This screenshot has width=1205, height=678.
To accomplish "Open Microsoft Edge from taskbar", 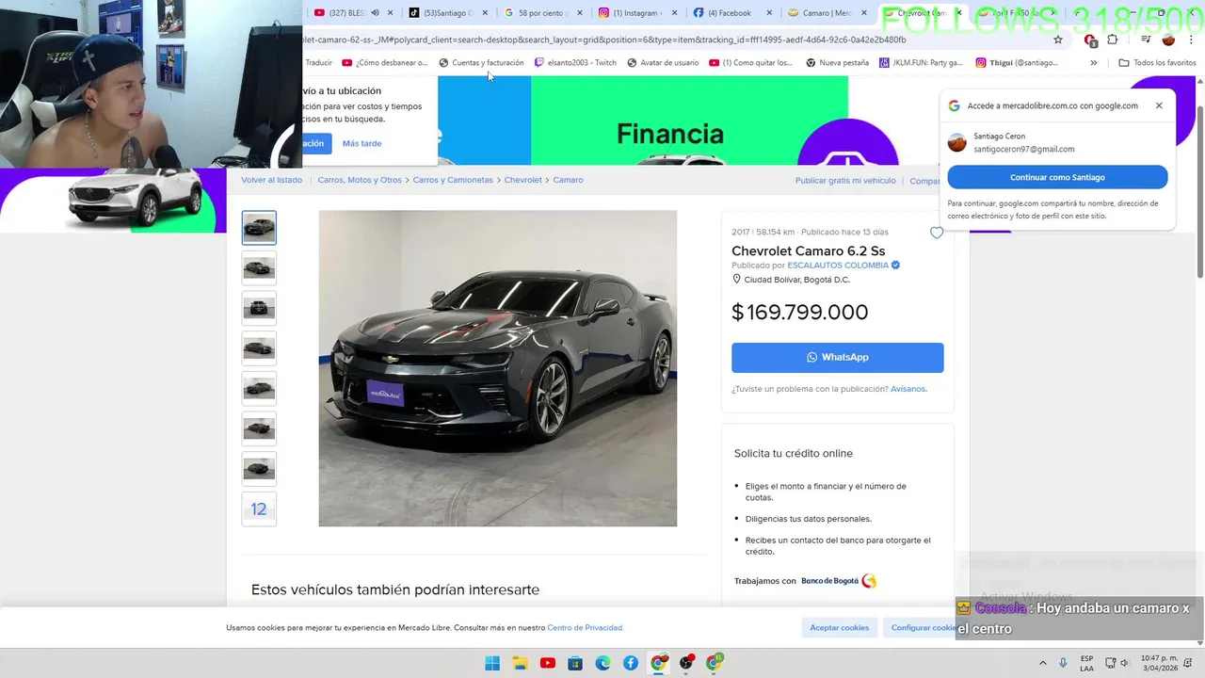I will [602, 663].
